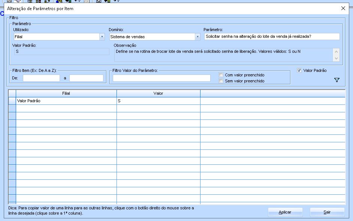353x221 pixels.
Task: Click the Aplicar button
Action: [x=285, y=212]
